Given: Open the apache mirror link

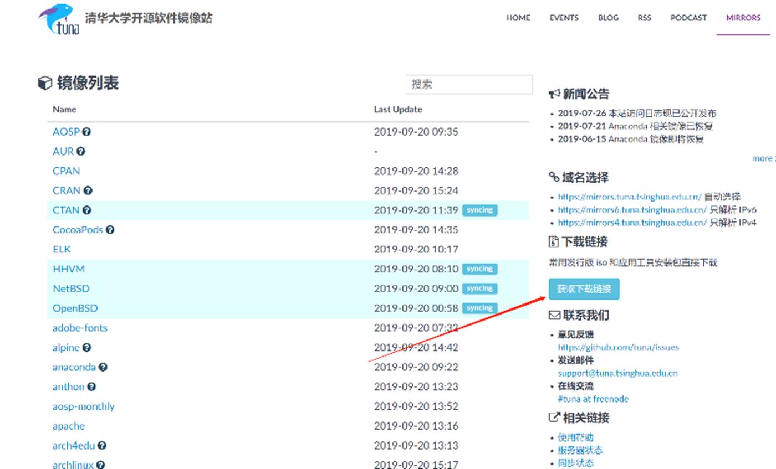Looking at the screenshot, I should tap(69, 426).
